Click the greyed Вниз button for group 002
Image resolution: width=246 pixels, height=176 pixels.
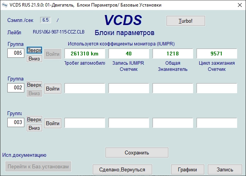click(x=34, y=94)
